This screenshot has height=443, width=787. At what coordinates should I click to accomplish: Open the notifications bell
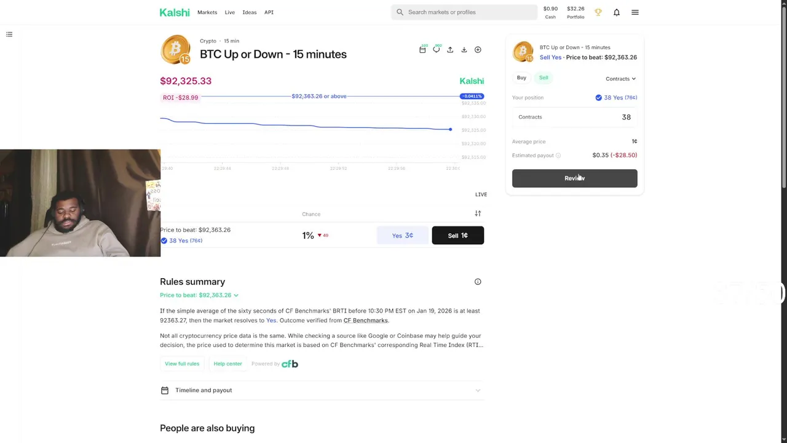coord(617,12)
